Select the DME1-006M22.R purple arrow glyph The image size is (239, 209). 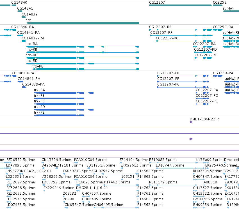pyautogui.click(x=191, y=122)
